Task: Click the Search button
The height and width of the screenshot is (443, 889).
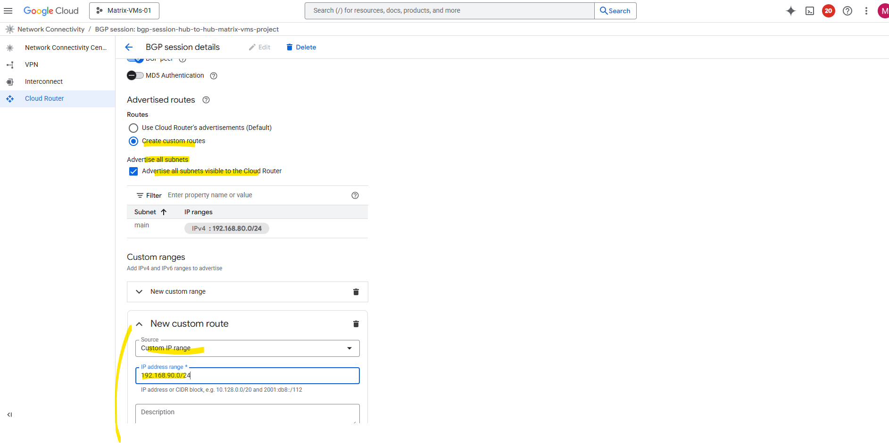Action: click(615, 11)
